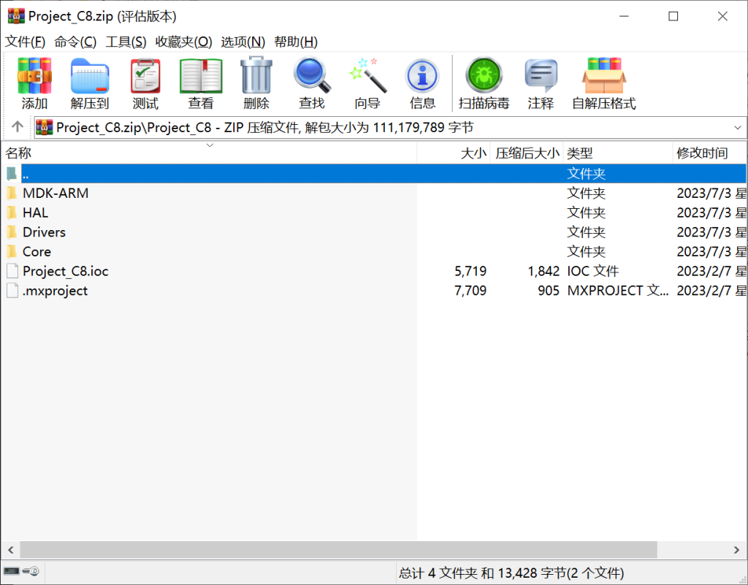Click the View (查看) book icon
748x585 pixels.
tap(201, 75)
